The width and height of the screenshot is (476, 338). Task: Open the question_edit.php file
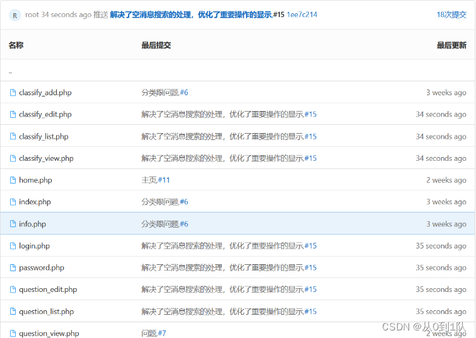pos(48,289)
